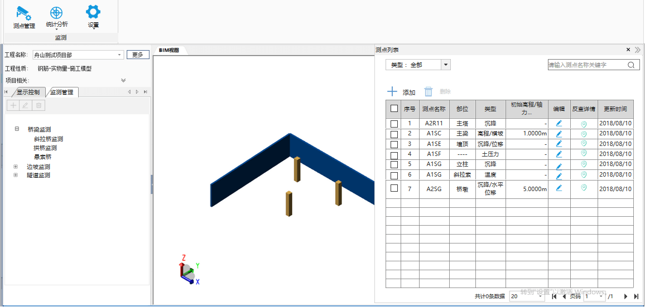Go to previous page arrow

pos(564,296)
